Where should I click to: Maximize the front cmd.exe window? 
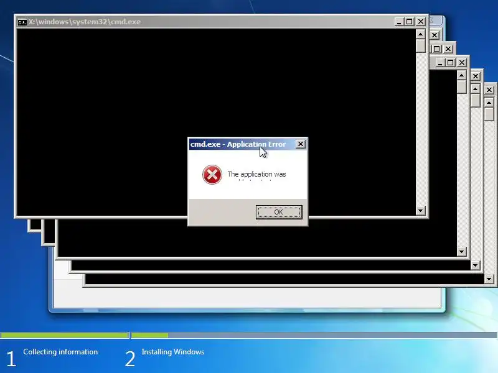[x=410, y=22]
